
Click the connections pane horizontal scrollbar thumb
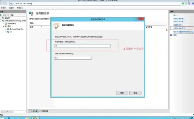7,112
